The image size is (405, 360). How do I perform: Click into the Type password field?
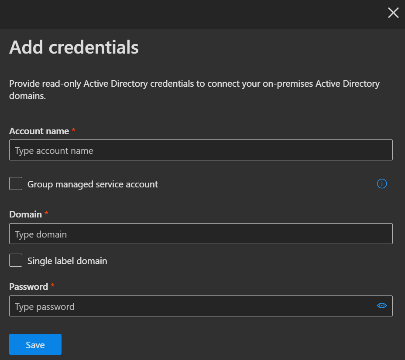(x=192, y=306)
